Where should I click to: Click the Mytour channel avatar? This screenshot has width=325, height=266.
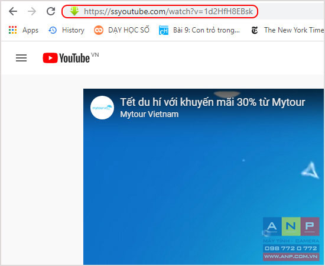[x=102, y=108]
